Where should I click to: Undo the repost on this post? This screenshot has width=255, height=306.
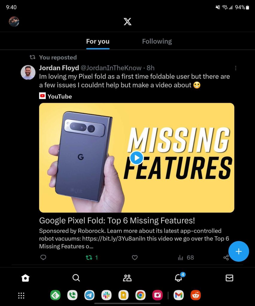click(x=89, y=257)
